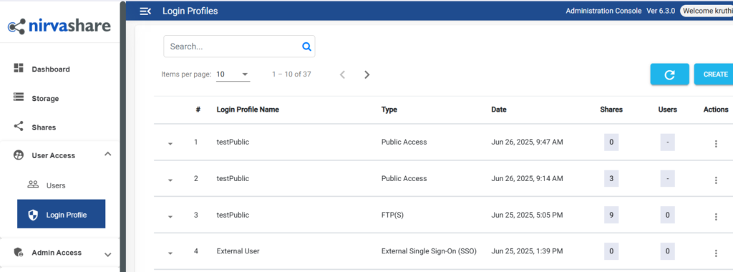
Task: Click shares count 3 for row 2
Action: pyautogui.click(x=611, y=178)
